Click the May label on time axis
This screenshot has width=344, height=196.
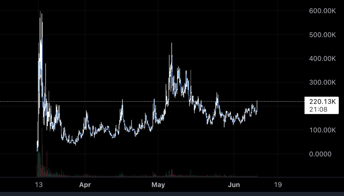tap(158, 185)
